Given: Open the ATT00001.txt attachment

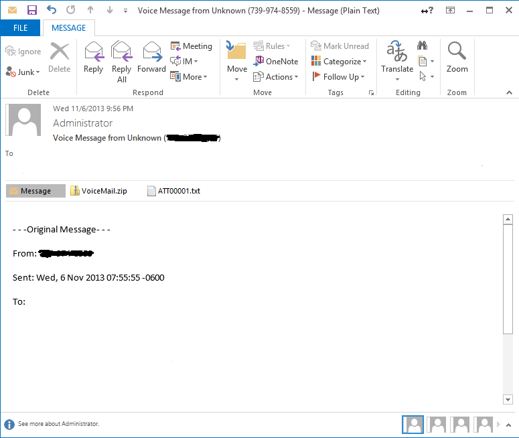Looking at the screenshot, I should 173,191.
